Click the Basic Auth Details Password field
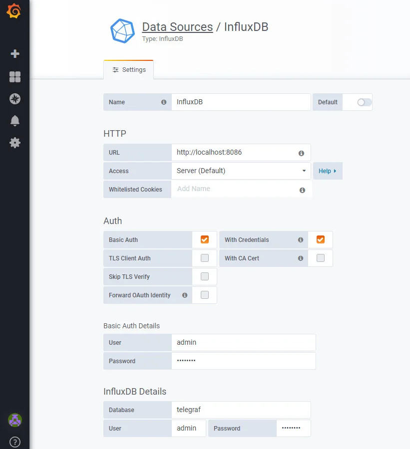Viewport: 410px width, 449px height. coord(244,361)
